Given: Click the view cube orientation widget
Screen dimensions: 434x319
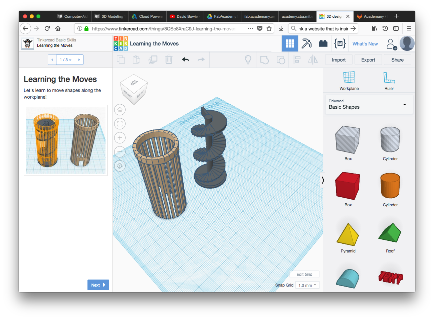Looking at the screenshot, I should [134, 89].
